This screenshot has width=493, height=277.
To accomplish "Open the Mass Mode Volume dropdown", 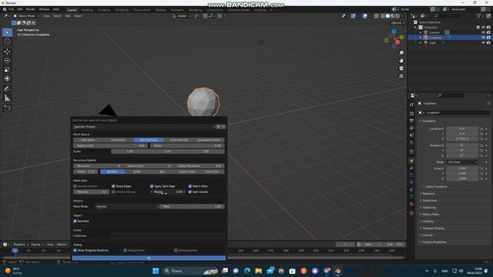I will (x=126, y=206).
